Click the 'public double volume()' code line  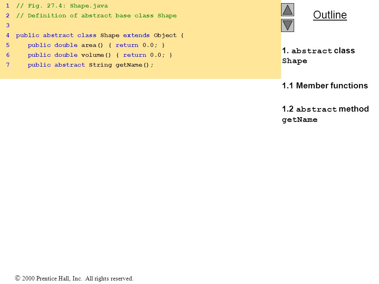click(x=100, y=55)
